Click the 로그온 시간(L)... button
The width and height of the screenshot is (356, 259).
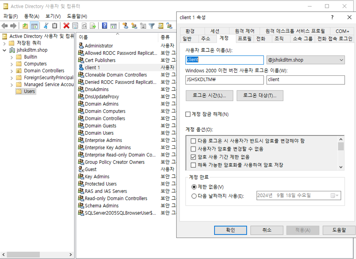tap(209, 95)
